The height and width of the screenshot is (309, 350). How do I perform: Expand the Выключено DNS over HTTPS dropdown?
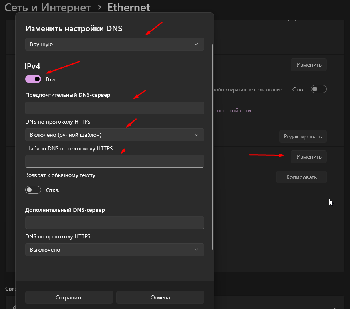coord(114,250)
